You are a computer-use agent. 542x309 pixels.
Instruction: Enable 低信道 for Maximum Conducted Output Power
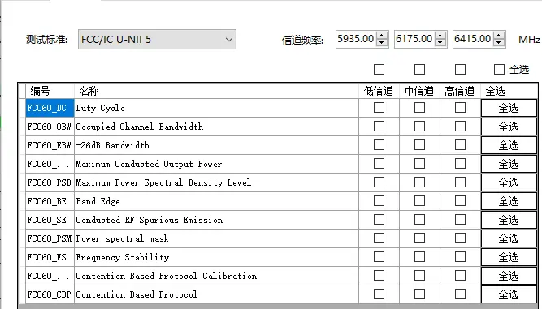point(379,164)
